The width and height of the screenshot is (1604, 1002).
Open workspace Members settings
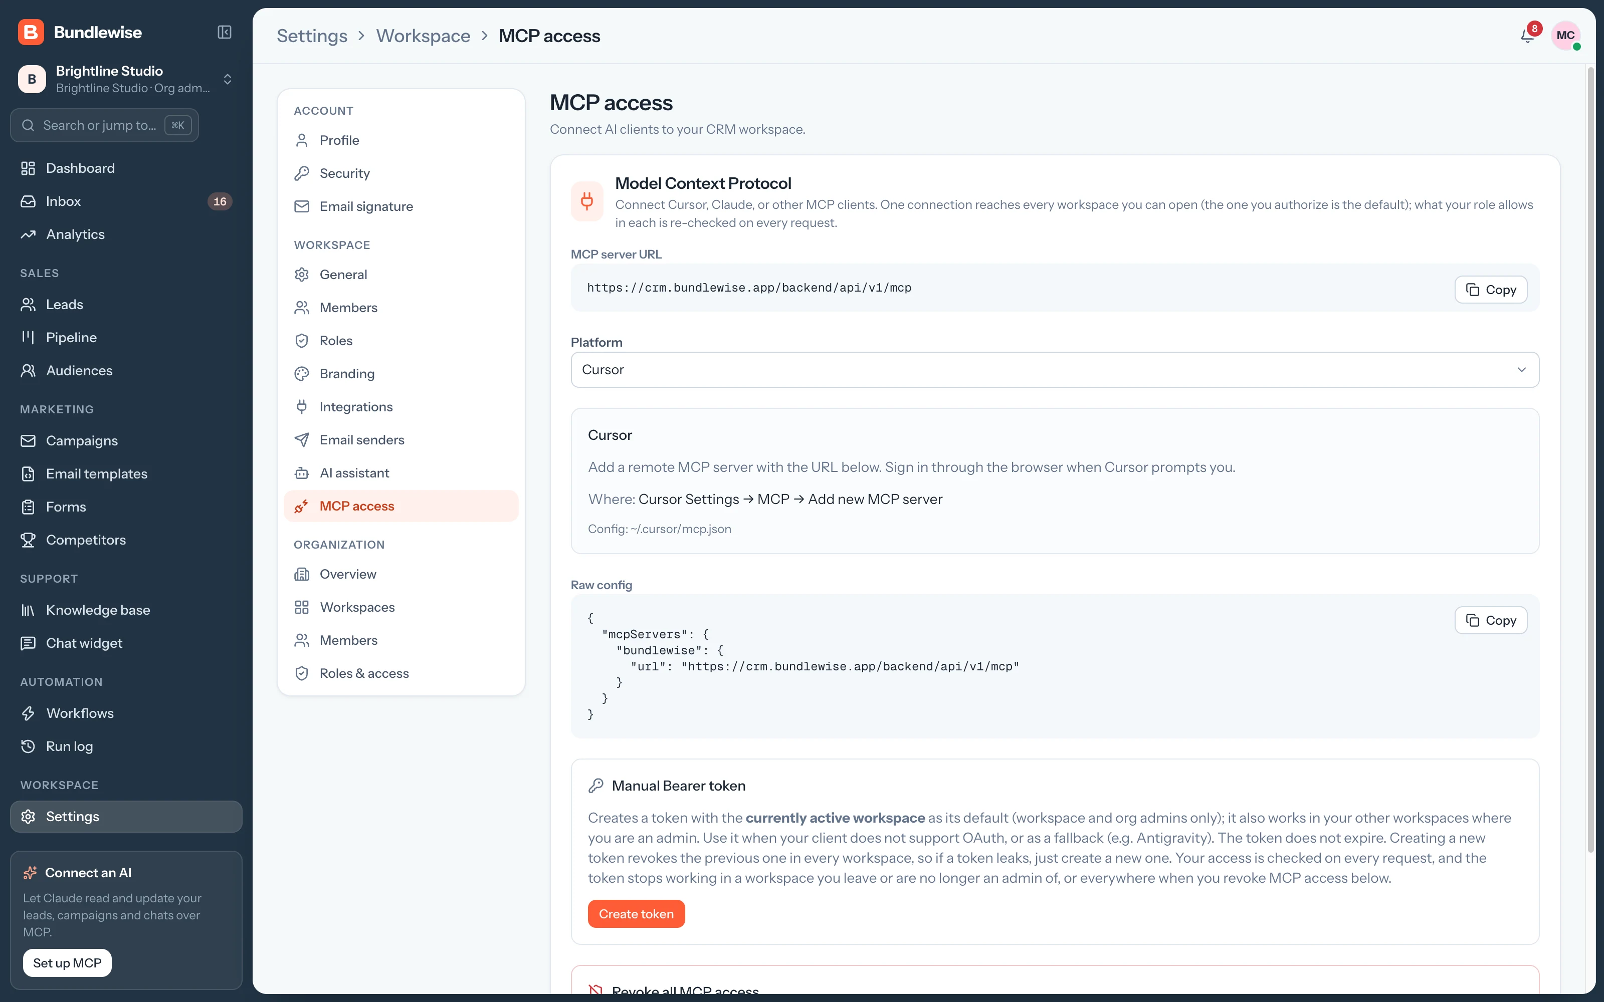point(401,308)
